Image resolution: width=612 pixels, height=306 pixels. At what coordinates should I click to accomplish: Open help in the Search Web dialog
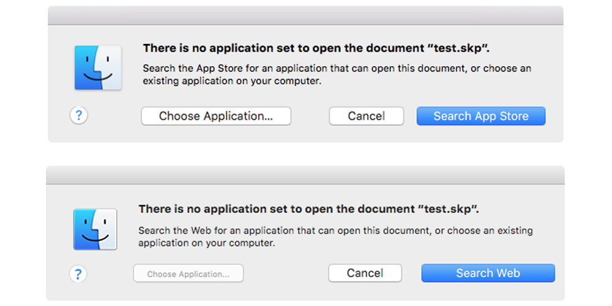(x=78, y=274)
